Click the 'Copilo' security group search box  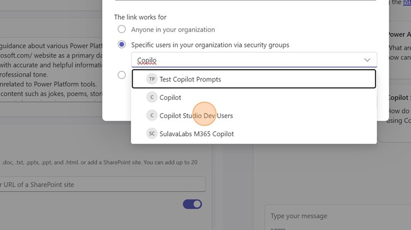pyautogui.click(x=239, y=60)
